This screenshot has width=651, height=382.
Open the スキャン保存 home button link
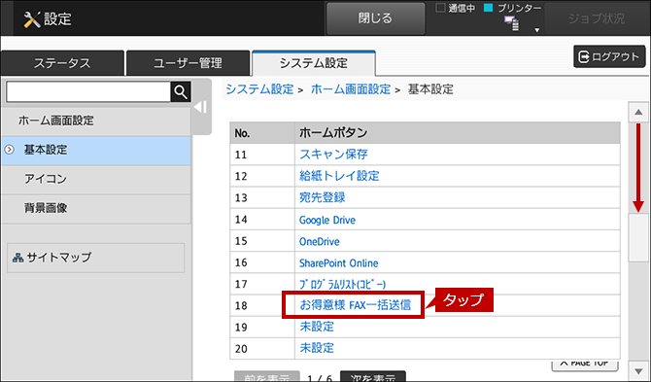pyautogui.click(x=333, y=155)
